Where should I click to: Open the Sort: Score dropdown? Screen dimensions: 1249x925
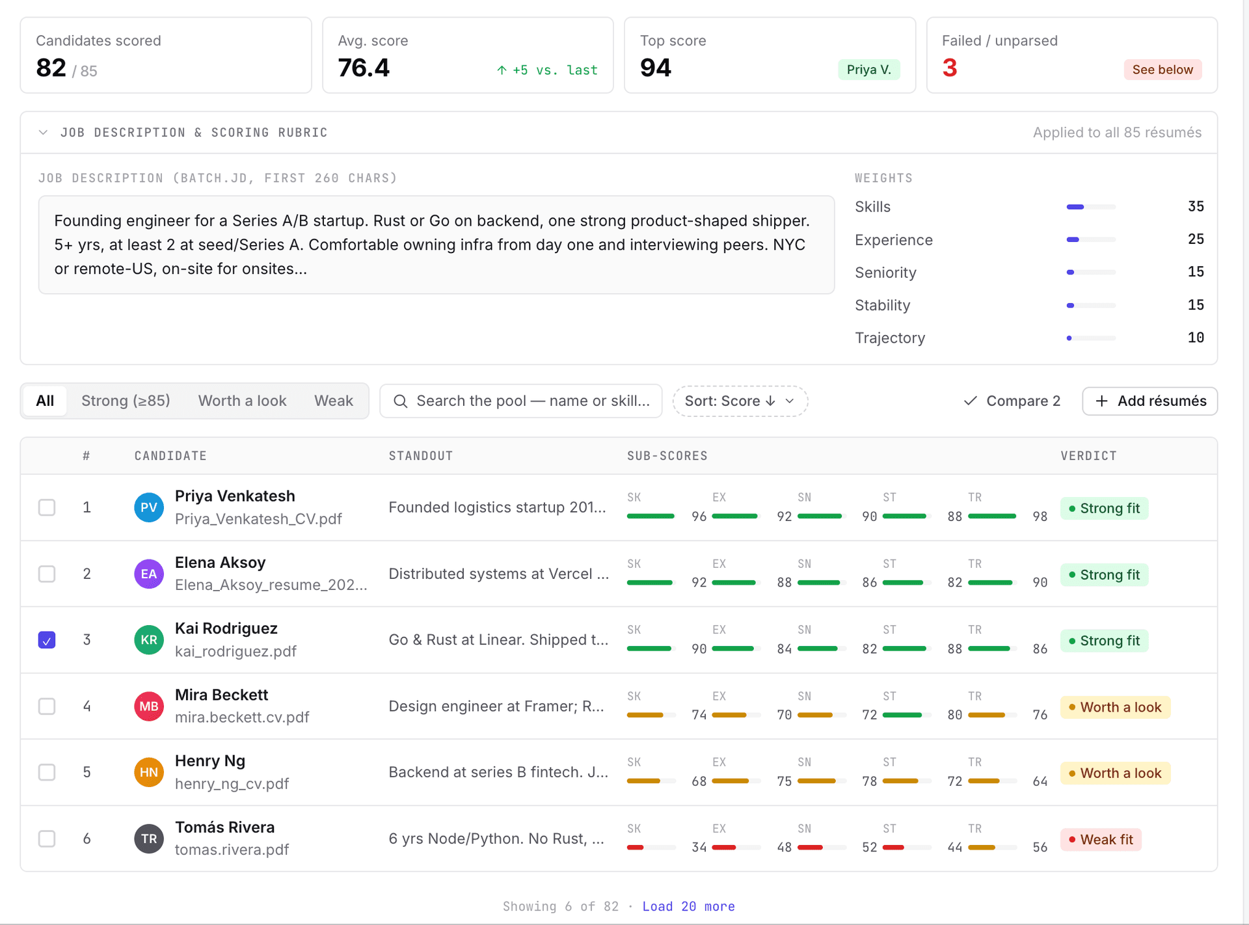click(740, 401)
